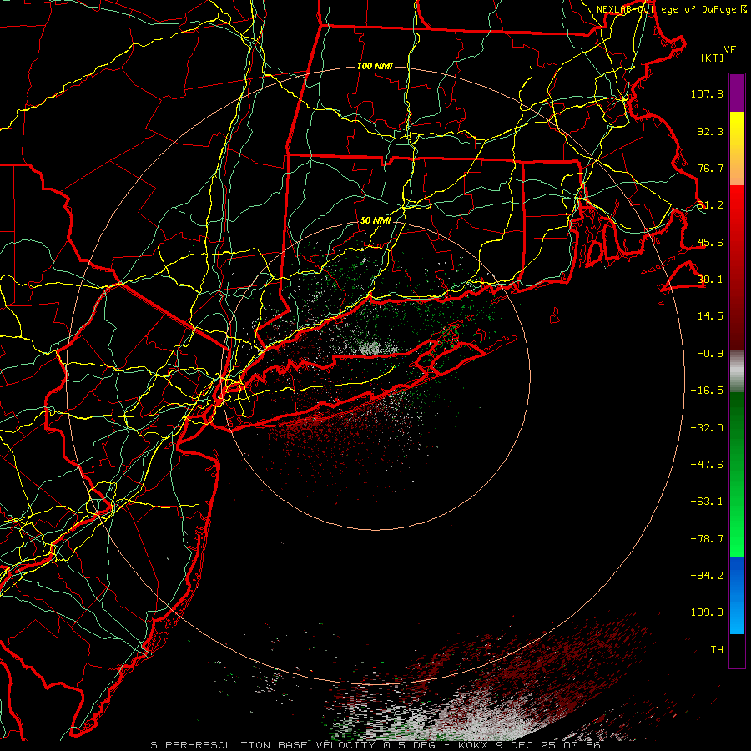Select the -63.1 value on velocity scale
Viewport: 751px width, 751px height.
pos(707,502)
